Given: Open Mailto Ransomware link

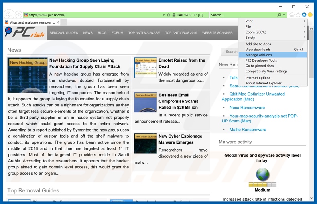Looking at the screenshot, I should 248,130.
